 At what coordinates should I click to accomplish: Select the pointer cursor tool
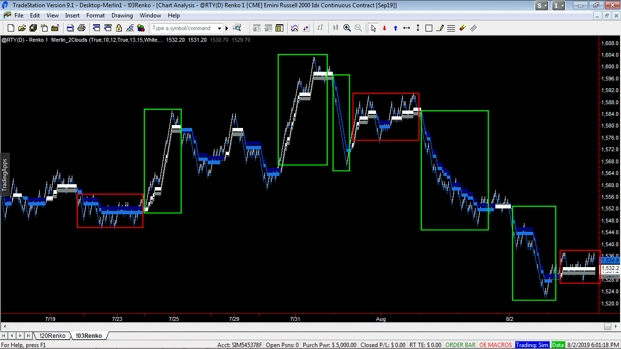(373, 28)
